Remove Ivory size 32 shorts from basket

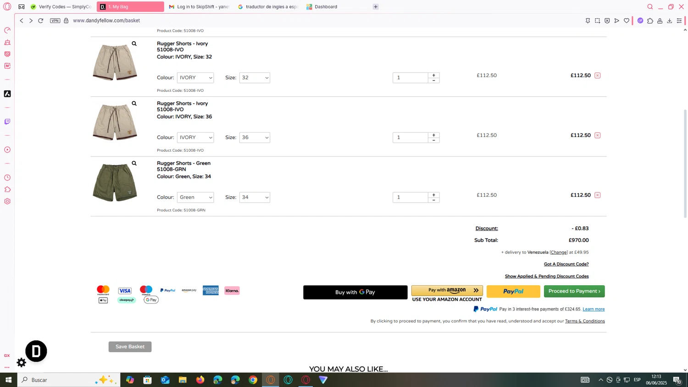597,75
